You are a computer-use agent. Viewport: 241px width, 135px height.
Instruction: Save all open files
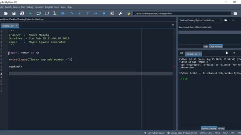click(22, 13)
